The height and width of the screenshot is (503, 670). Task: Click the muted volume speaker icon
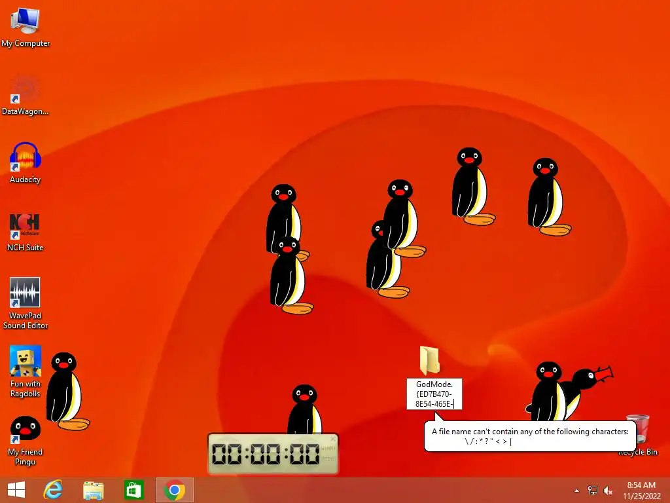tap(608, 491)
